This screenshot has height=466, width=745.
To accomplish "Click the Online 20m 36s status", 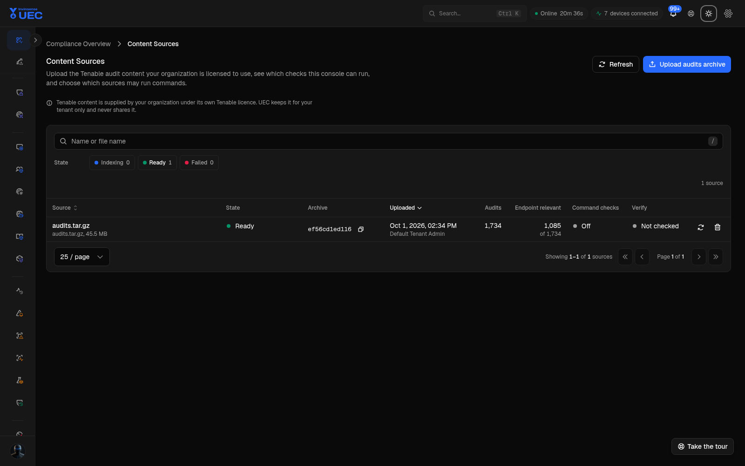I will point(559,14).
